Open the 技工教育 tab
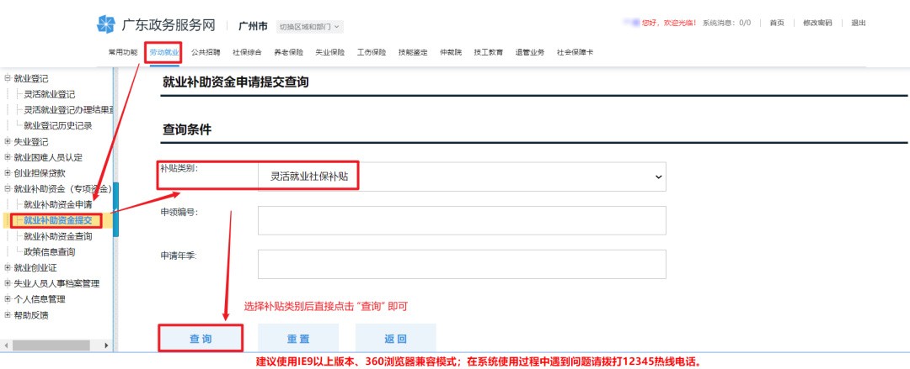Viewport: 910px width, 369px height. tap(488, 52)
